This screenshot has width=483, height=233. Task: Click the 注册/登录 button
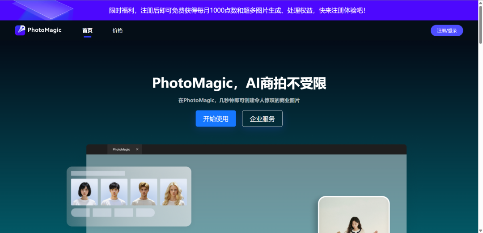coord(446,30)
